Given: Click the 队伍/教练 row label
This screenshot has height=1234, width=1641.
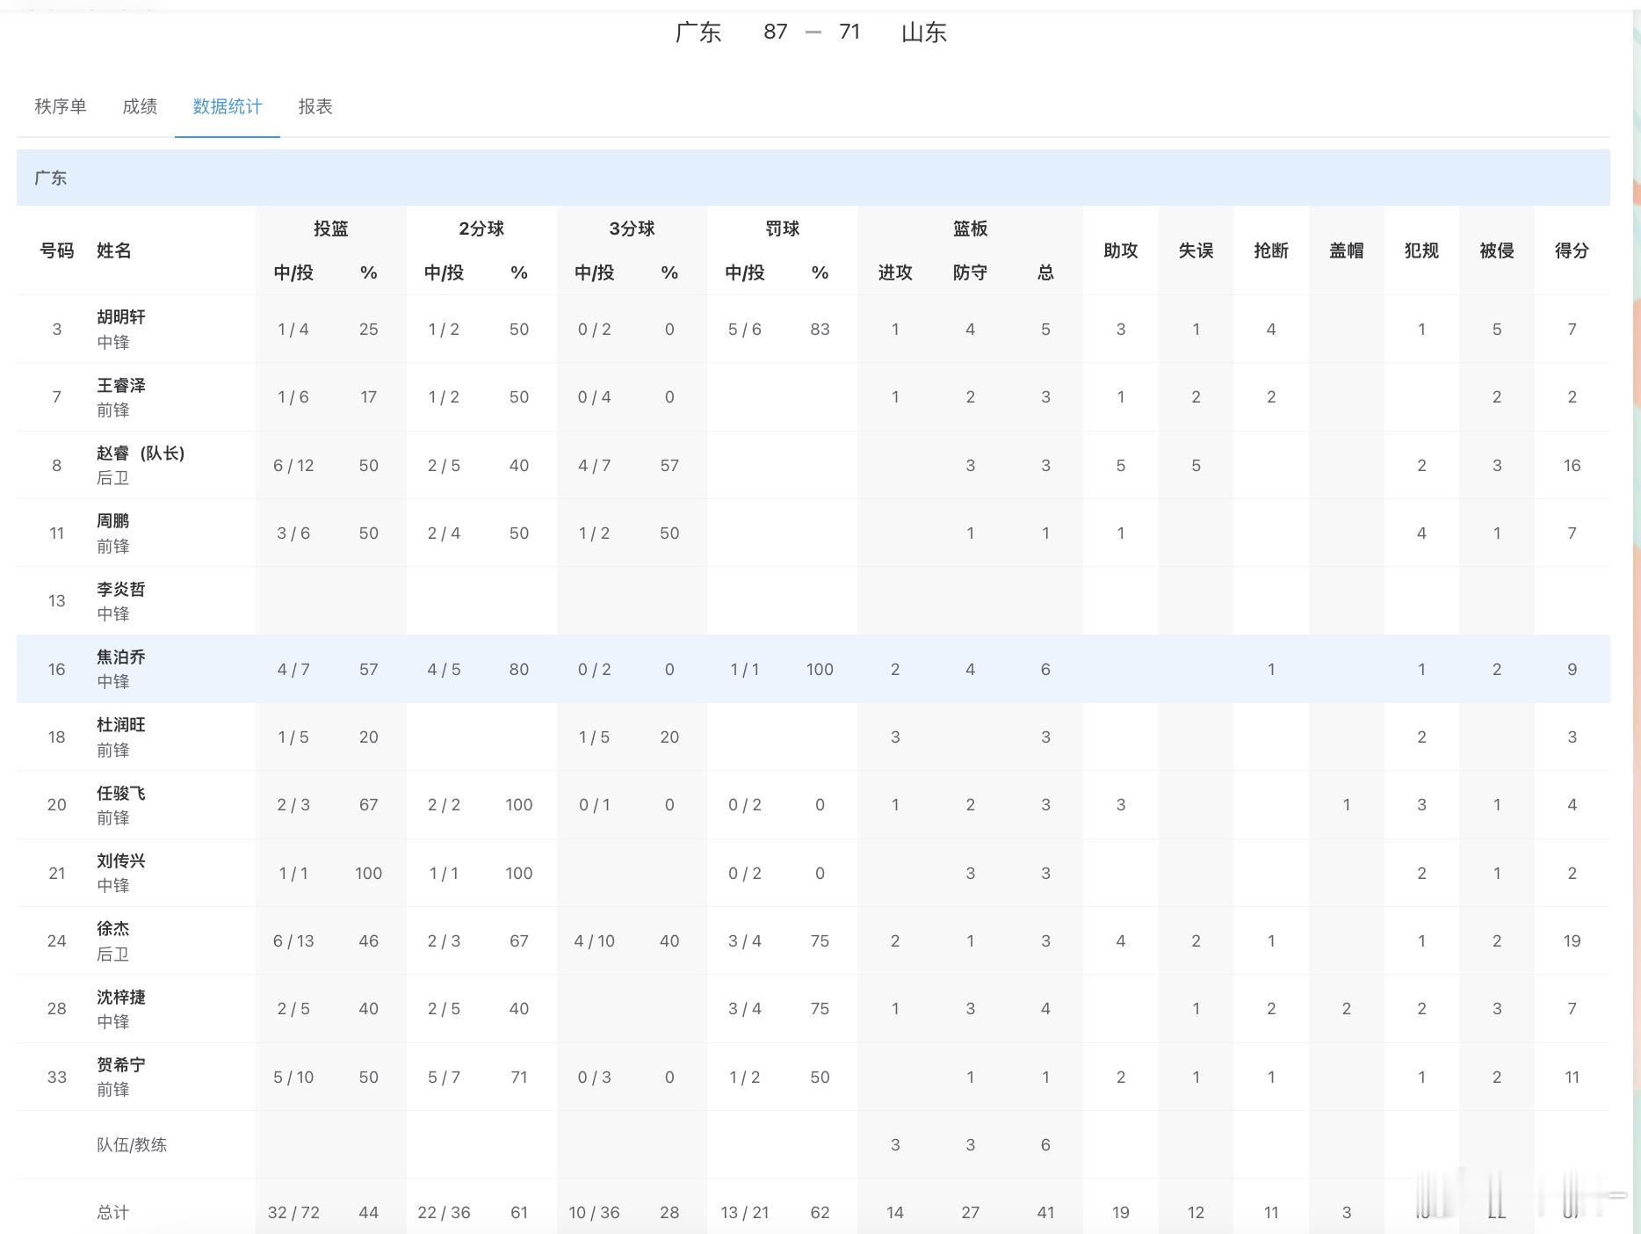Looking at the screenshot, I should click(132, 1144).
